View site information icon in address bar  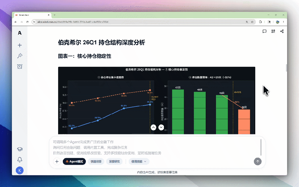(34, 22)
